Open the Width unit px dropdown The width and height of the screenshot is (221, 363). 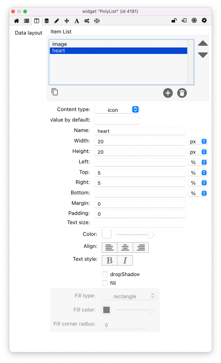point(197,141)
